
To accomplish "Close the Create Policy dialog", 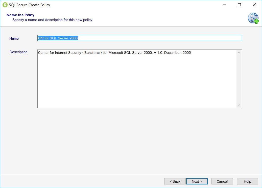I will pos(254,5).
